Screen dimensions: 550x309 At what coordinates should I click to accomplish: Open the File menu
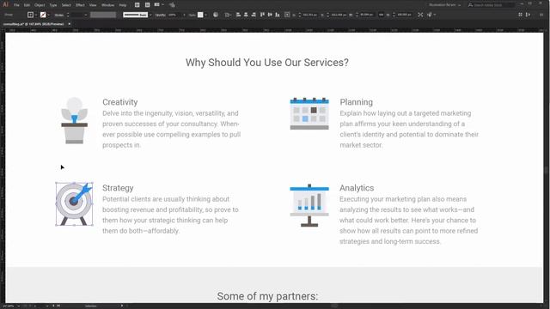[16, 5]
